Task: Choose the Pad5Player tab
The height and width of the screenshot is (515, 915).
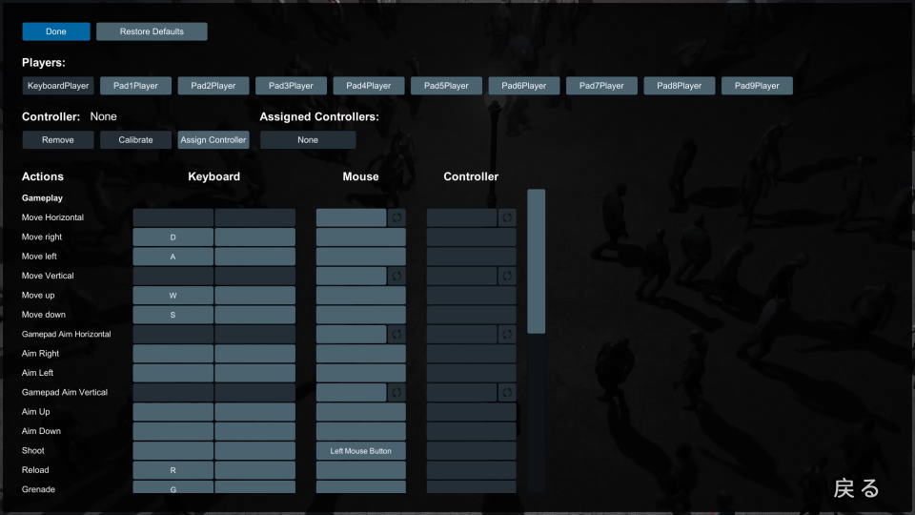Action: [x=446, y=86]
